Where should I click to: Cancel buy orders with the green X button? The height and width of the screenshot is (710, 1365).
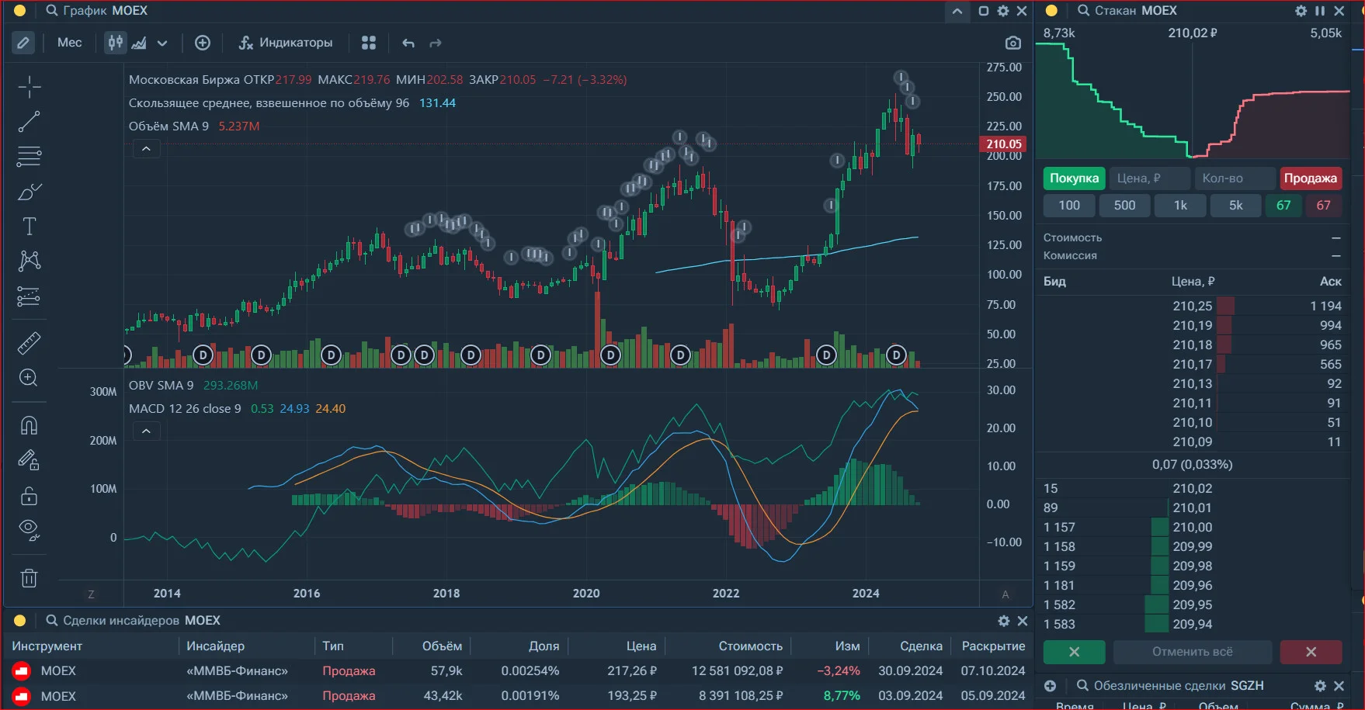[1075, 652]
